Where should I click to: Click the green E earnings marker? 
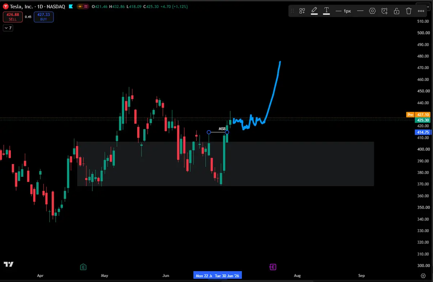tap(83, 267)
